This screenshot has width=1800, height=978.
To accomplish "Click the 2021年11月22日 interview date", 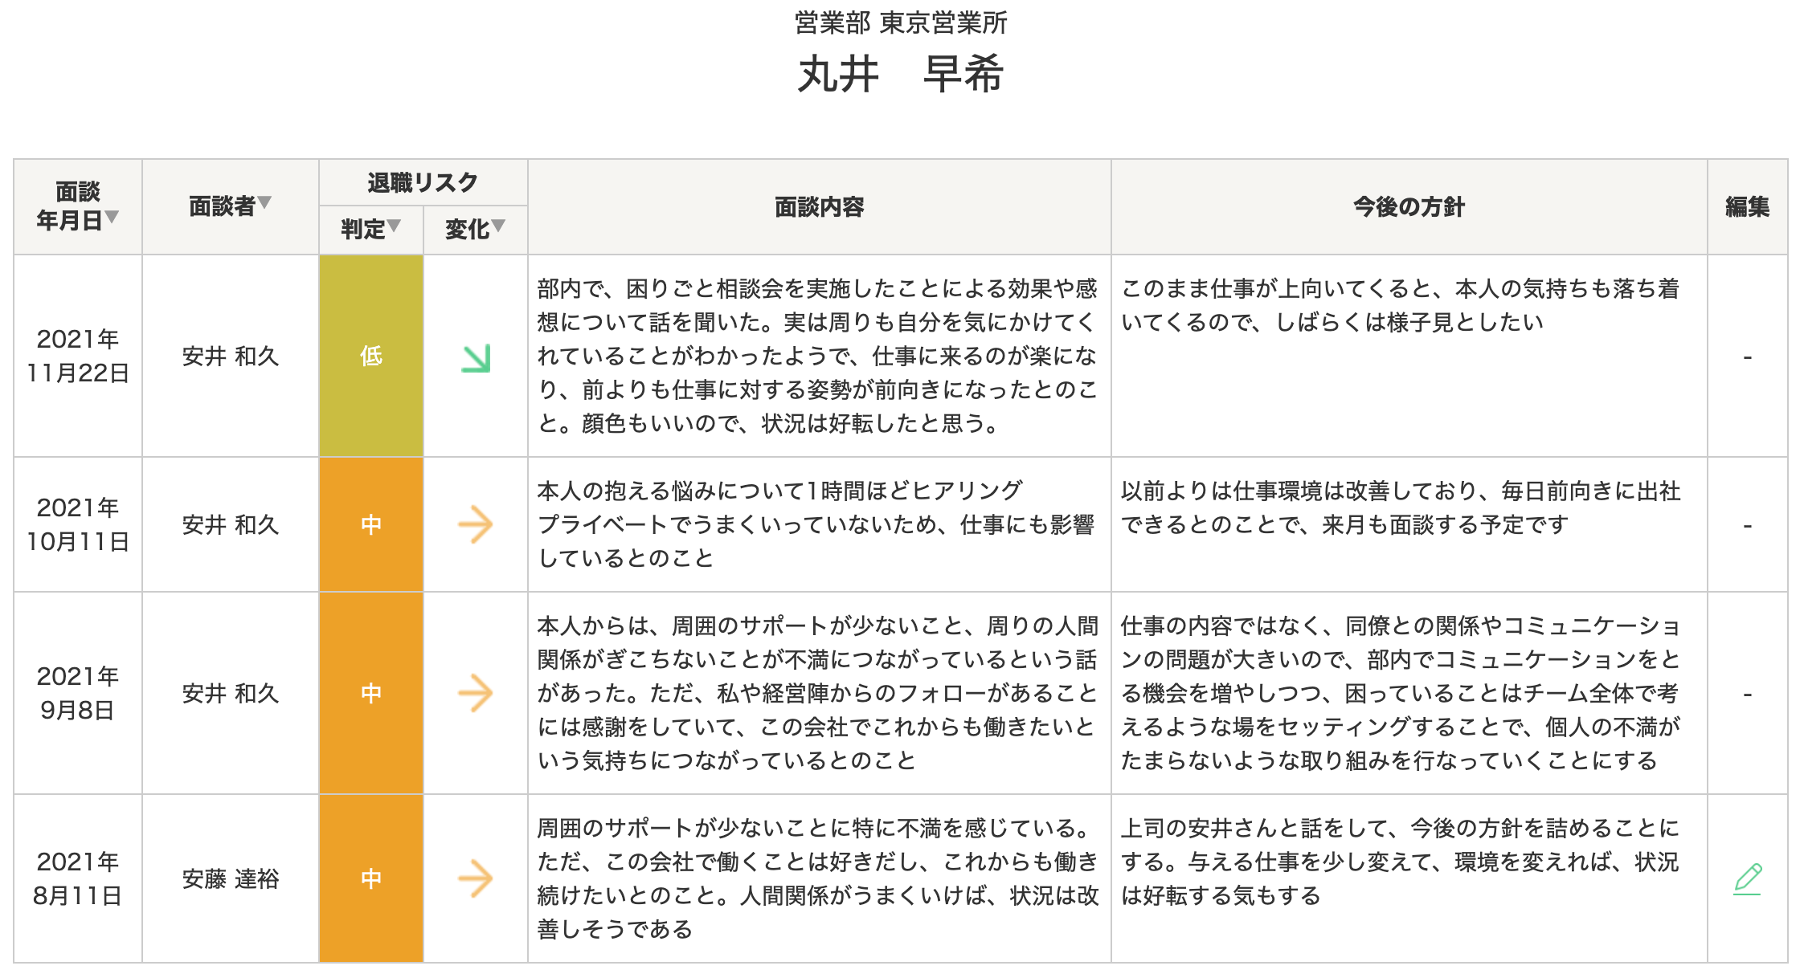I will pyautogui.click(x=78, y=356).
